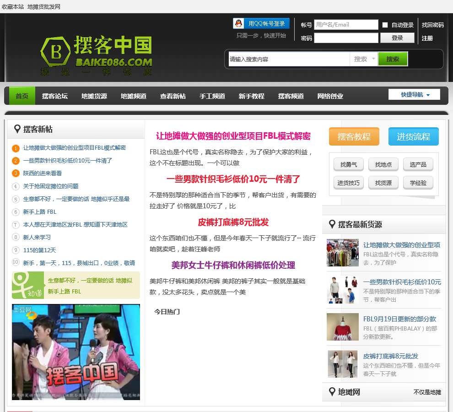Click the orange number 3 rank badge
Screen dimensions: 453x412
tap(16, 173)
